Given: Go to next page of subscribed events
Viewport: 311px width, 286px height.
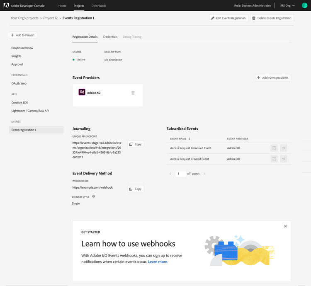Looking at the screenshot, I should click(x=204, y=174).
